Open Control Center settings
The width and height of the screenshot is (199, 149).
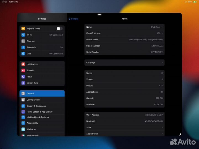pos(42,100)
